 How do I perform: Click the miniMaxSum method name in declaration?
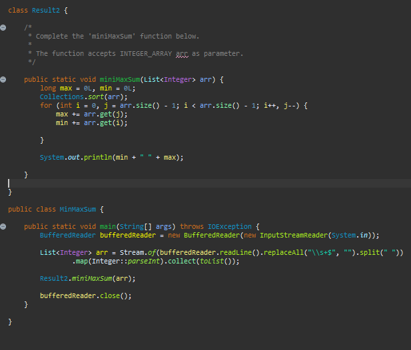tap(120, 80)
